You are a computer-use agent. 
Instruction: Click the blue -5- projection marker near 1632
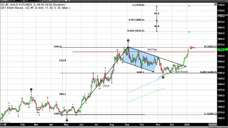click(189, 32)
